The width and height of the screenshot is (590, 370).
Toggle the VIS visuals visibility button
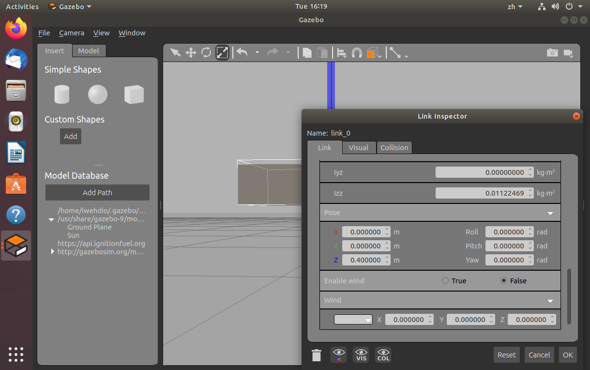[x=361, y=355]
